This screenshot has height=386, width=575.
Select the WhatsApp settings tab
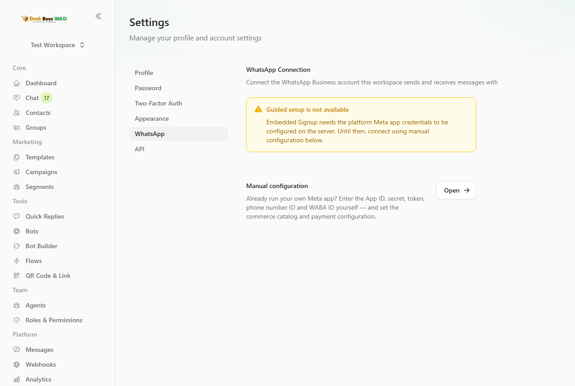pyautogui.click(x=179, y=134)
